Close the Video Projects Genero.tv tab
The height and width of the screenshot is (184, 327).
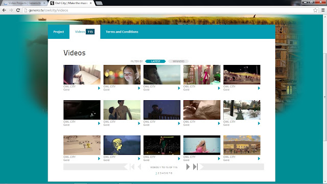pyautogui.click(x=44, y=3)
